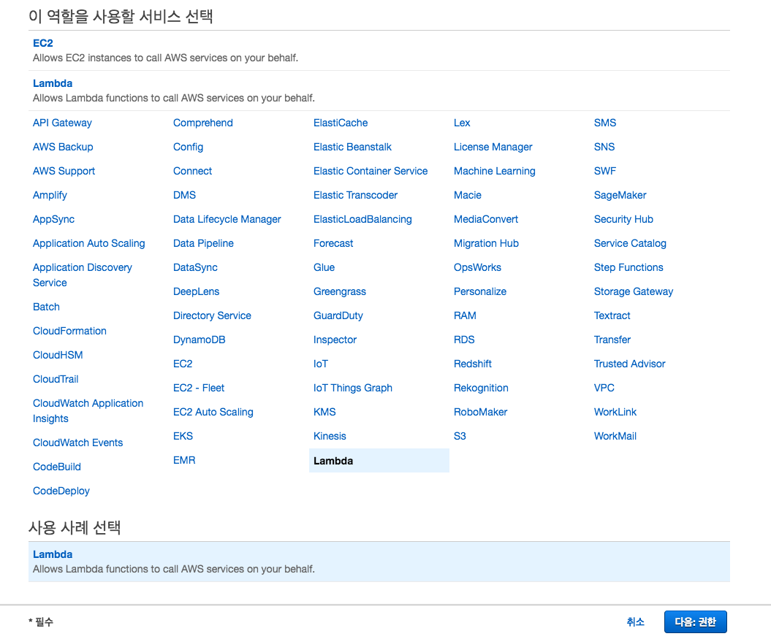Select RDS service
This screenshot has width=771, height=639.
click(464, 340)
